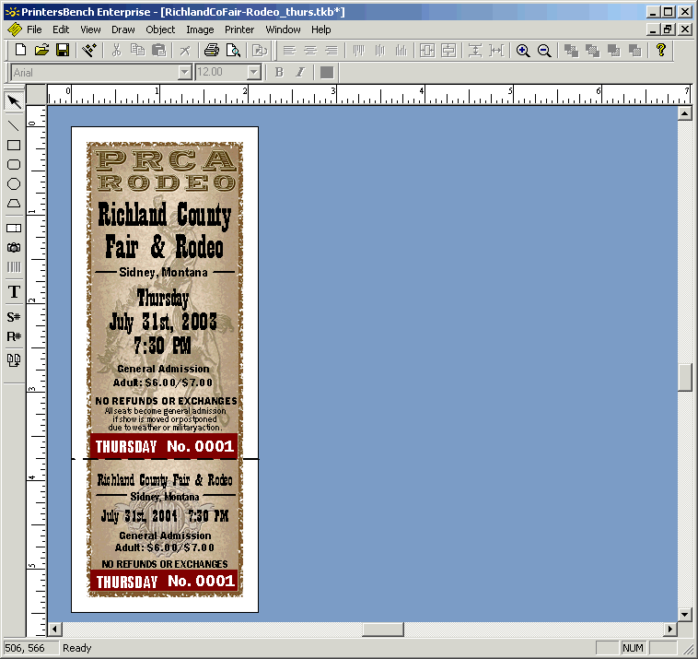Align objects to their bottom edges
Image resolution: width=698 pixels, height=659 pixels.
click(401, 51)
